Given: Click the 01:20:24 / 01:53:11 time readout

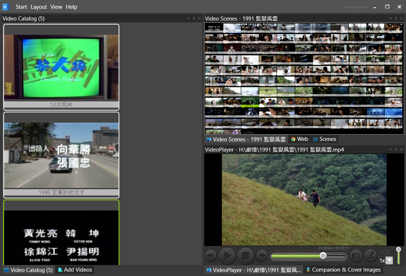Looking at the screenshot, I should [334, 248].
